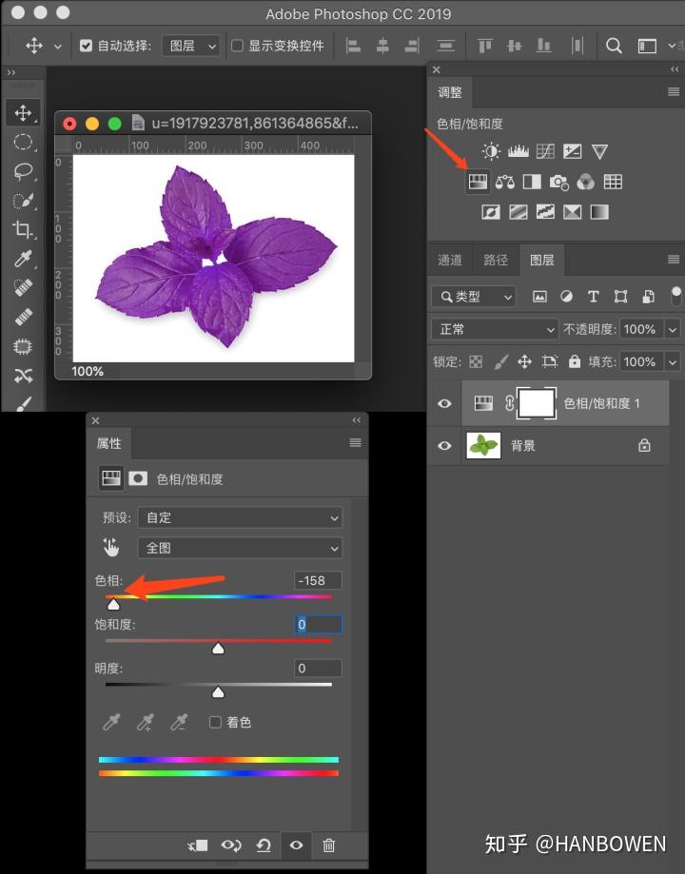Add an Exposure adjustment
This screenshot has height=874, width=685.
573,151
